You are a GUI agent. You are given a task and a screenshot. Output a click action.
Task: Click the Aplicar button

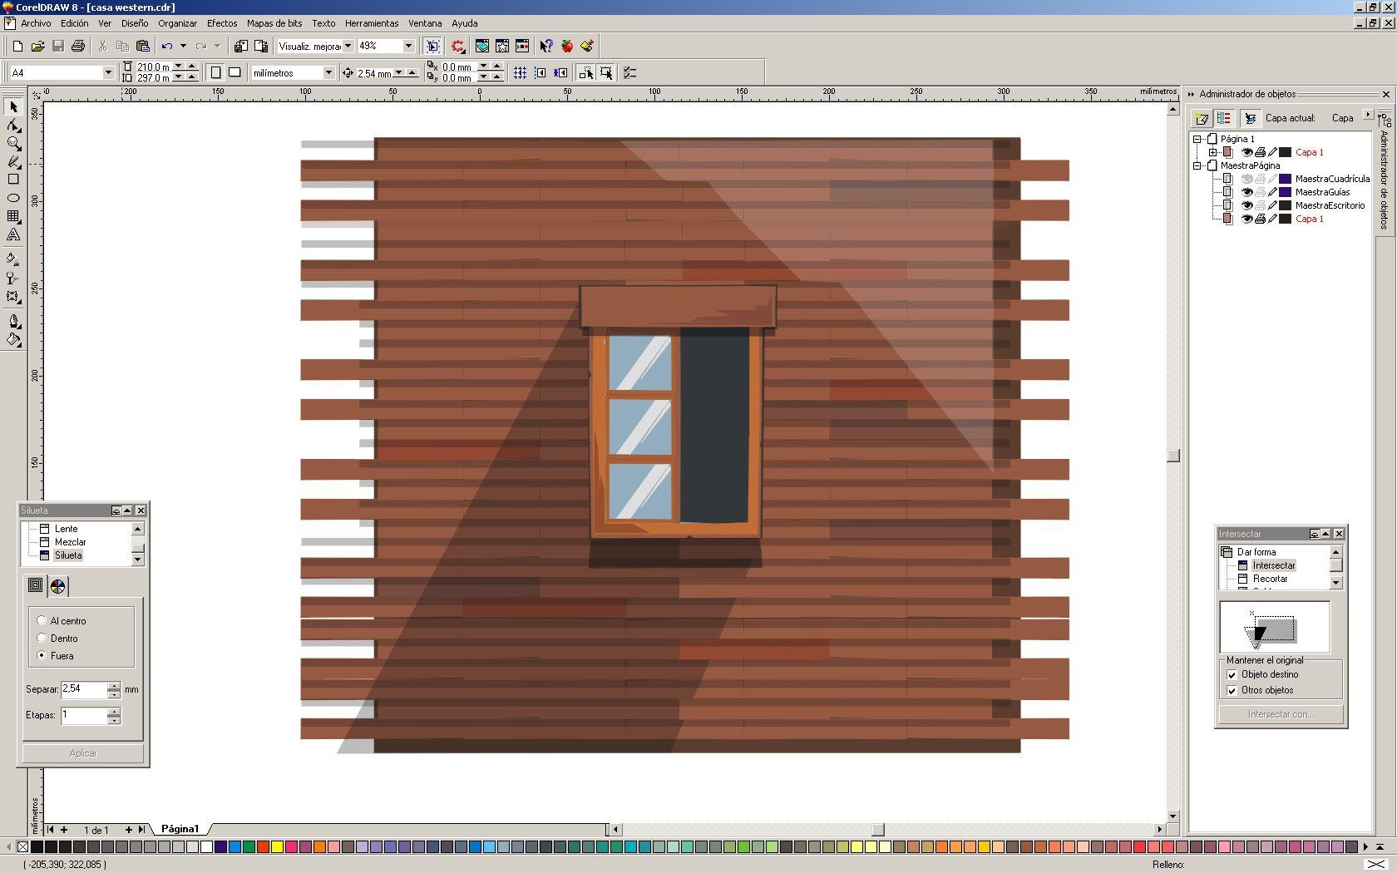coord(83,753)
